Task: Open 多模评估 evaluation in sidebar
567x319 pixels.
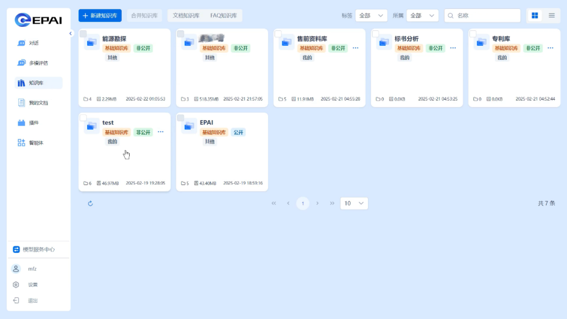Action: point(22,63)
